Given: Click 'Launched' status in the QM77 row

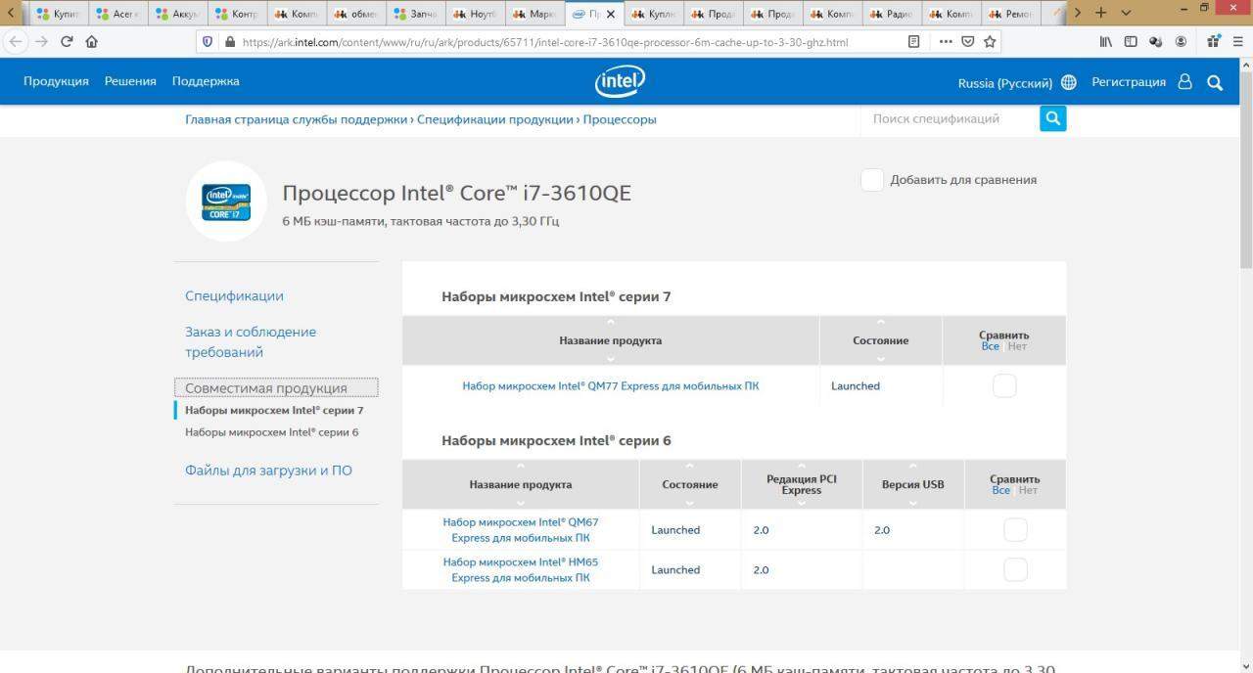Looking at the screenshot, I should 856,385.
